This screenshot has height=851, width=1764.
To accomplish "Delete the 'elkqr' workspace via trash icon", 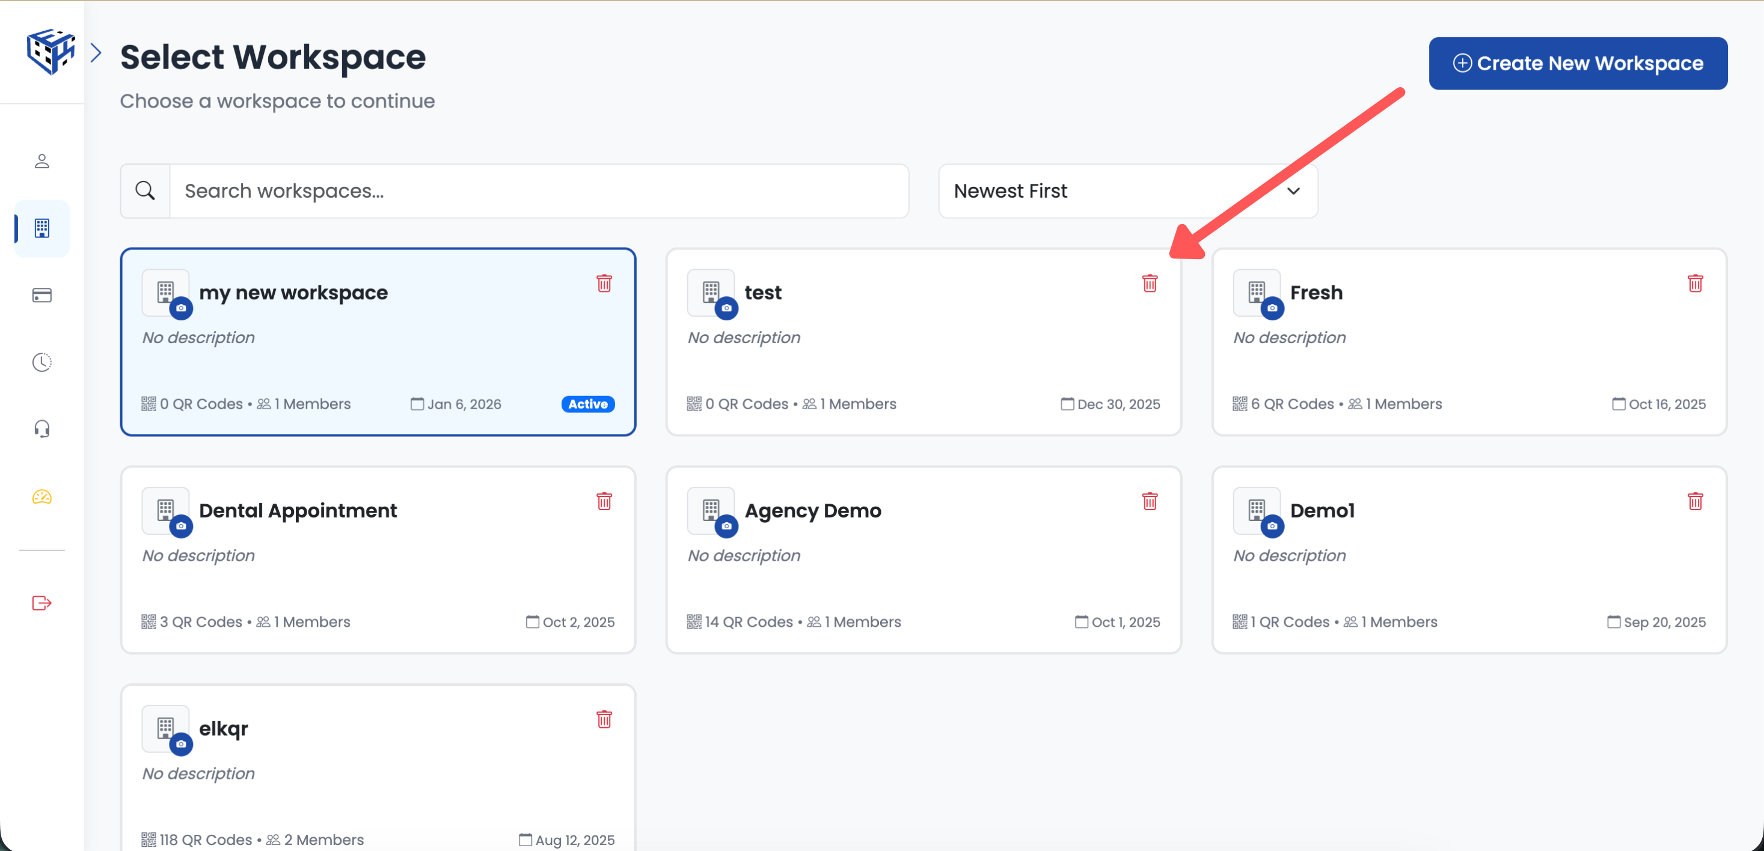I will 604,719.
